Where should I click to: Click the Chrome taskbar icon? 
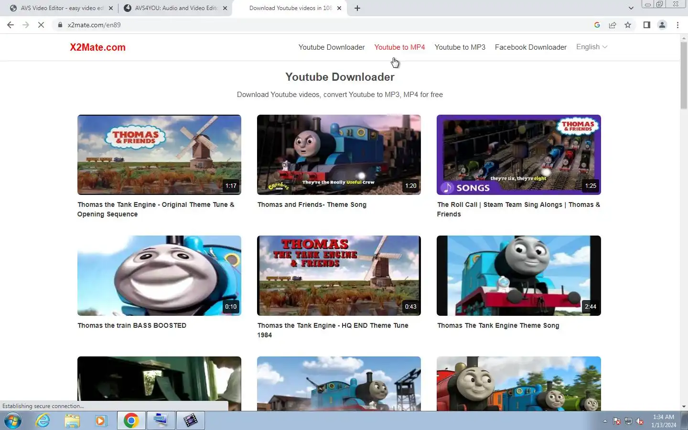point(131,420)
